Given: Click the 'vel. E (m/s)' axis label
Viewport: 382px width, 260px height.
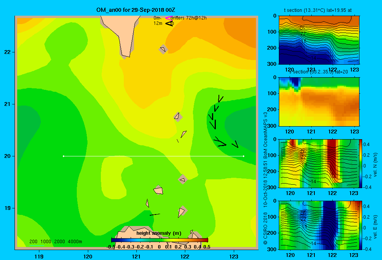Looking at the screenshot, I should [376, 227].
